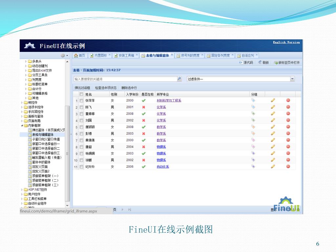Click the group tag icon for row 唐超
Image resolution: width=336 pixels, height=252 pixels.
253,147
